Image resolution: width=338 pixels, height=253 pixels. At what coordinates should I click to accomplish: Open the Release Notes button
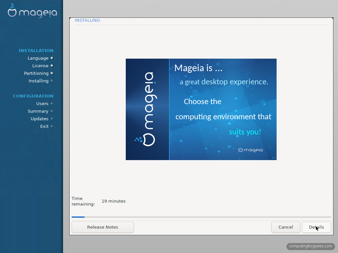(x=103, y=227)
